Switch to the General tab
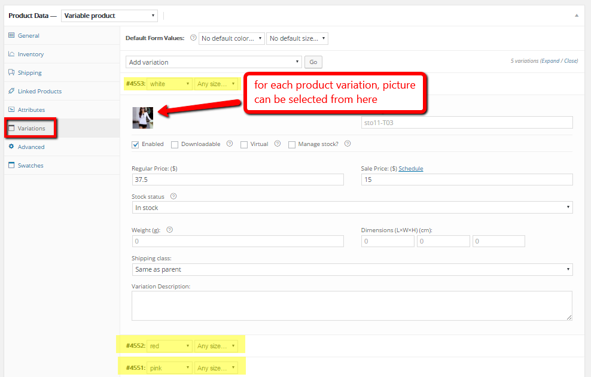The image size is (591, 377). pyautogui.click(x=62, y=35)
